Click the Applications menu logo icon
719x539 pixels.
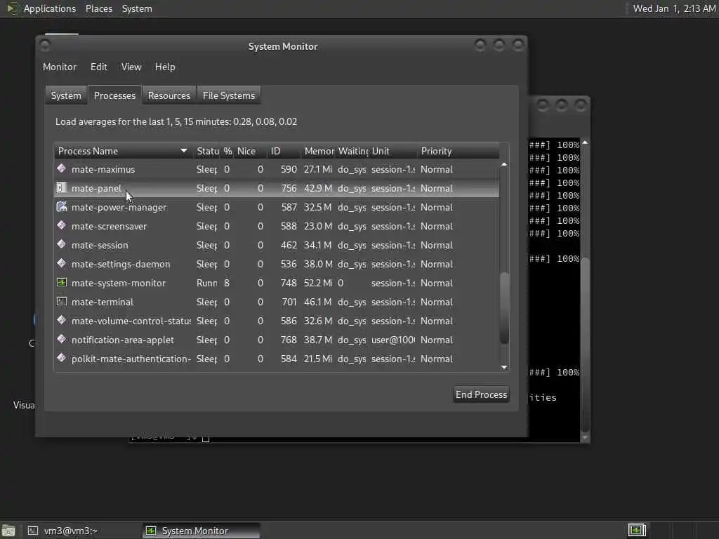click(12, 8)
